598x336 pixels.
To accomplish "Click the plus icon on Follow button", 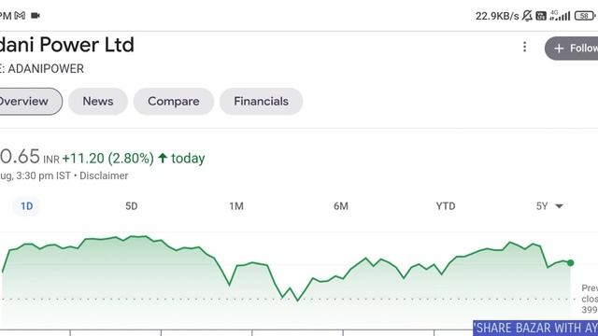I will point(559,49).
